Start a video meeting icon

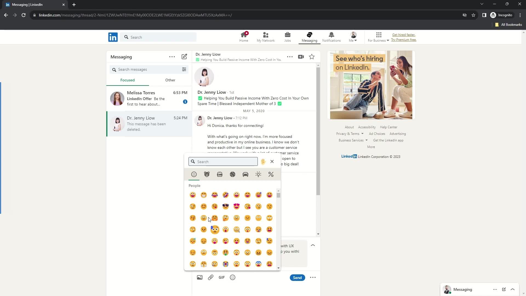click(x=301, y=57)
